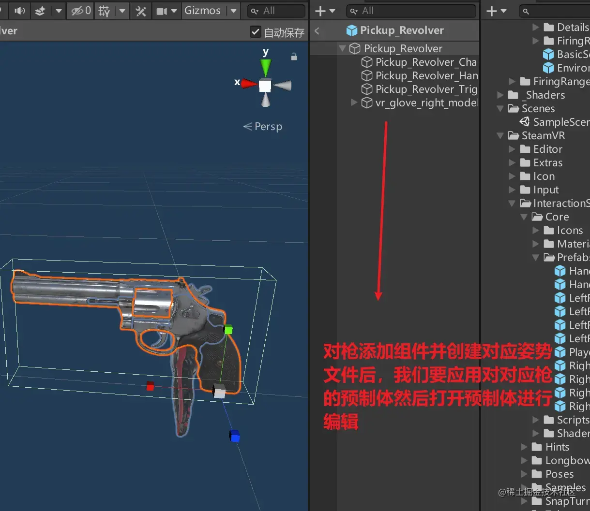Screen dimensions: 590x511
Task: Collapse the Core folder
Action: tap(524, 217)
